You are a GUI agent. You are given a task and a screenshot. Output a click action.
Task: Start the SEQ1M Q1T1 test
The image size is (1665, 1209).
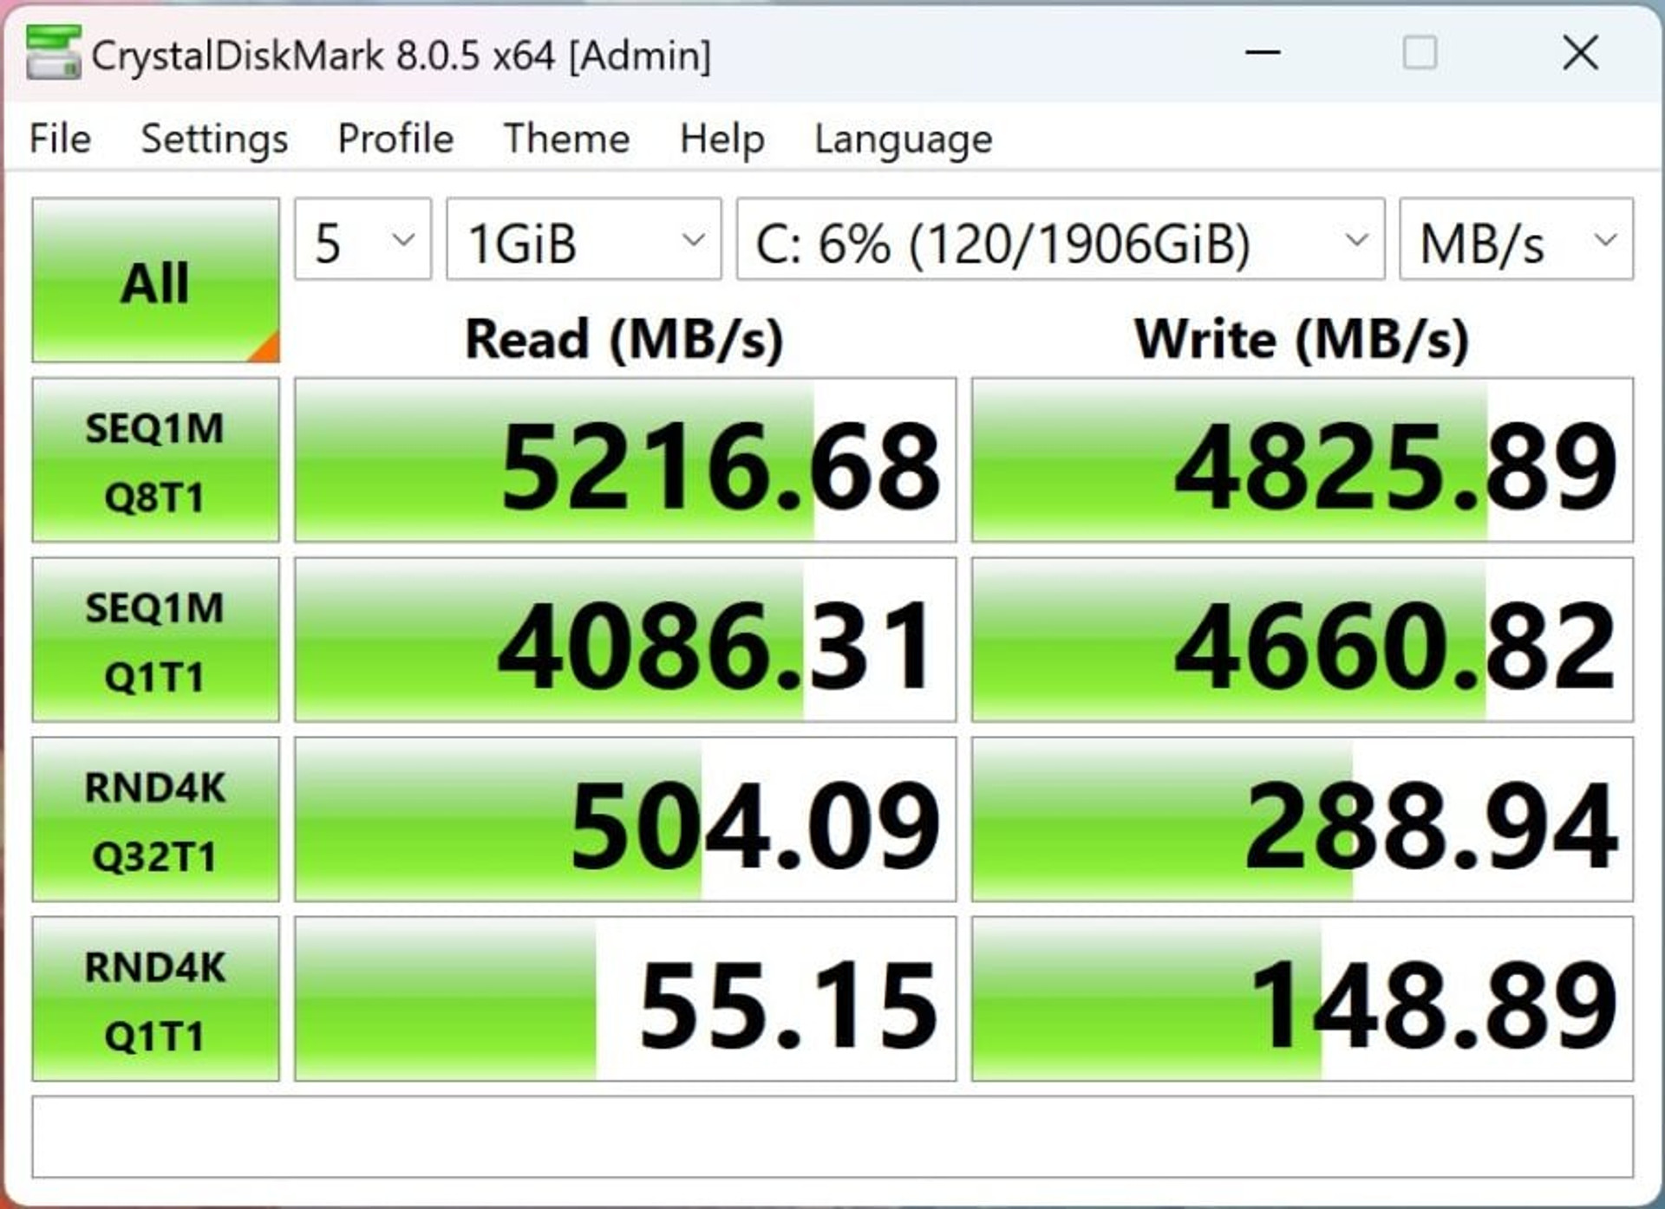(155, 640)
